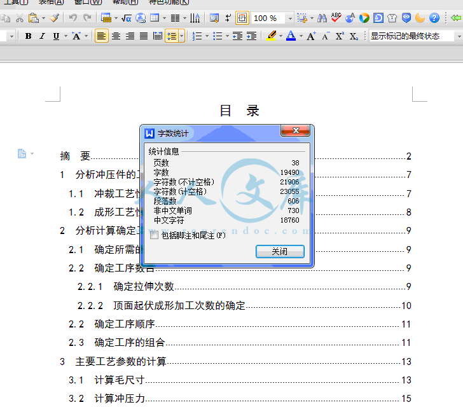Run the ABC spelling check
This screenshot has height=407, width=463.
pyautogui.click(x=336, y=18)
